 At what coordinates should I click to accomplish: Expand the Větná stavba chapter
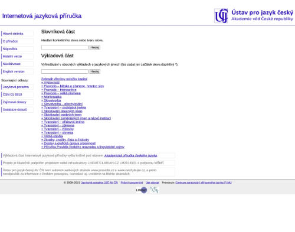(52, 136)
